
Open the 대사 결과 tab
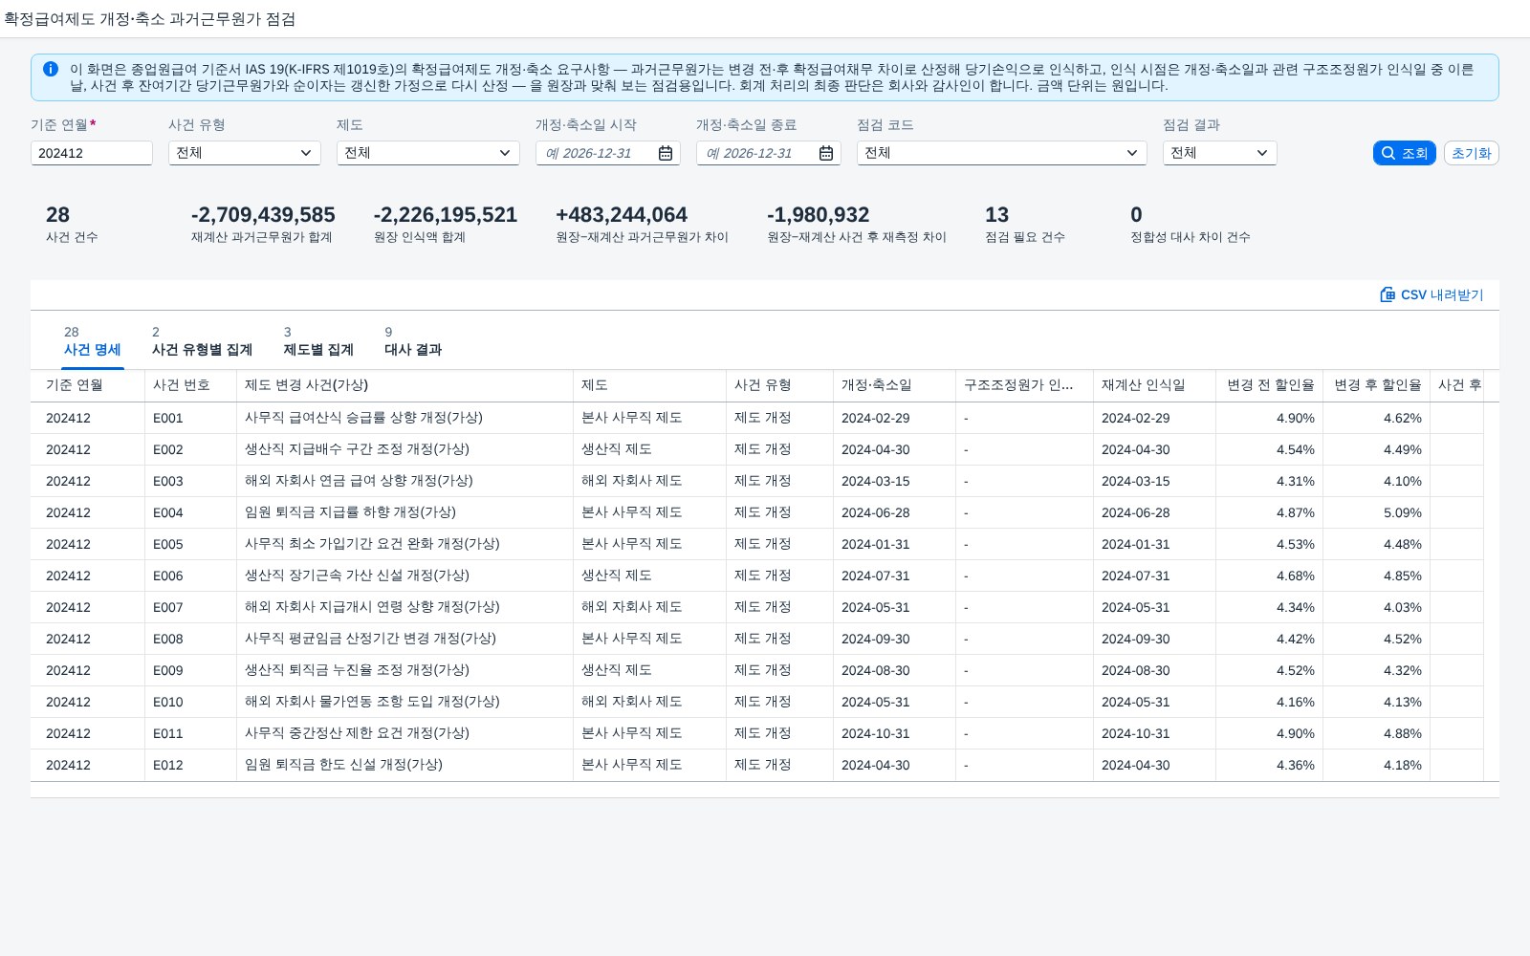point(413,341)
